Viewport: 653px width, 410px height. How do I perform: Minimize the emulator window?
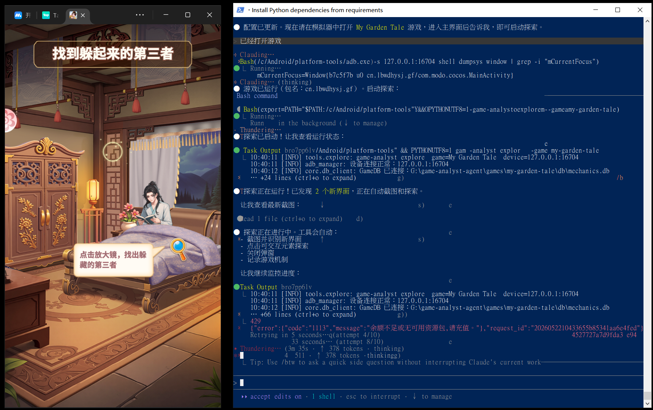(166, 15)
